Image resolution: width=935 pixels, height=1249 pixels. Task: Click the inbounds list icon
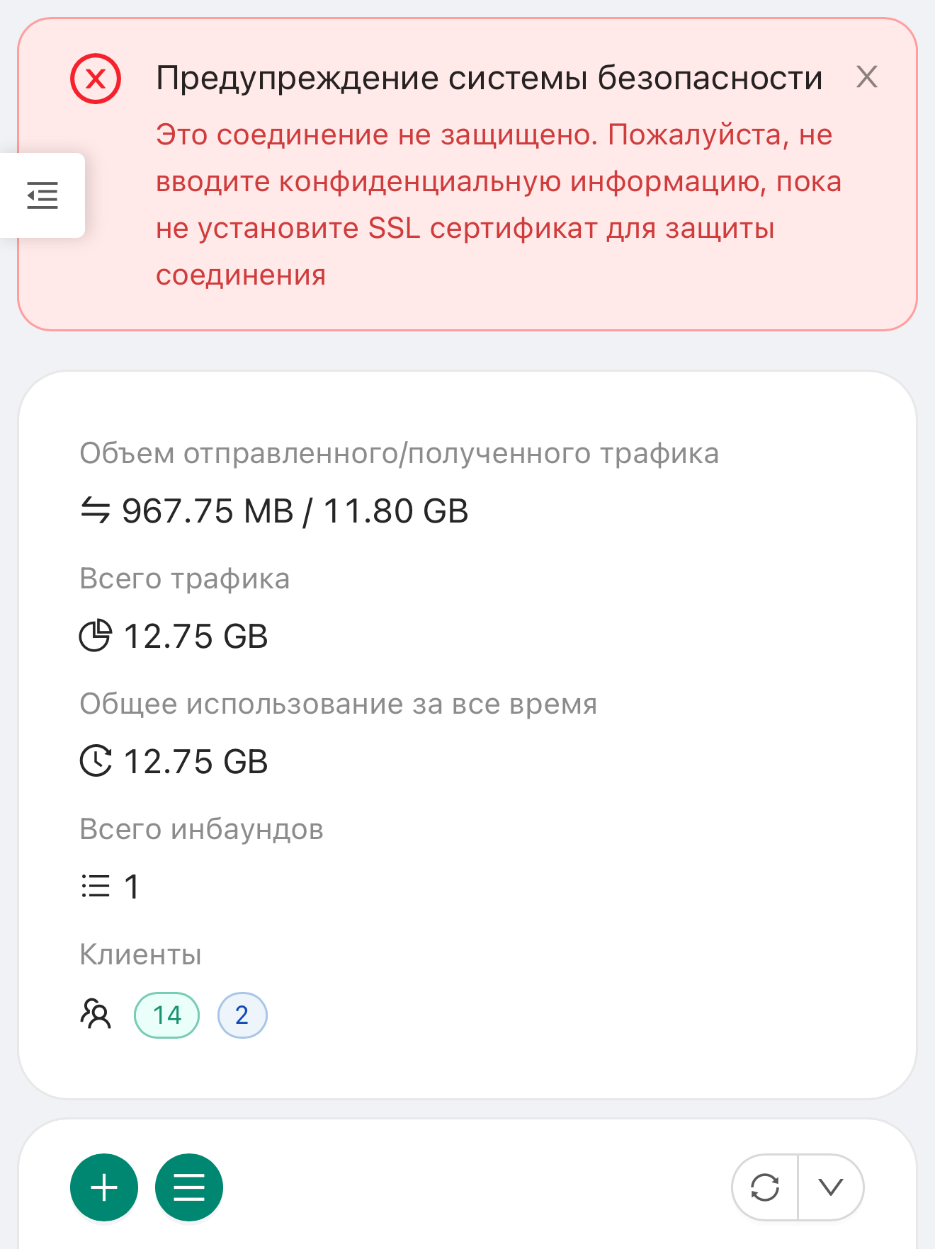tap(96, 886)
